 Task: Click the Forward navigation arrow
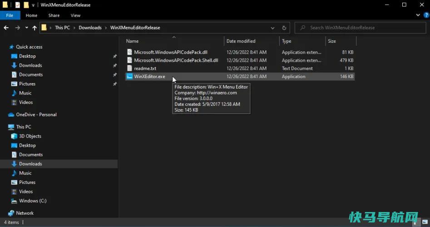(18, 28)
